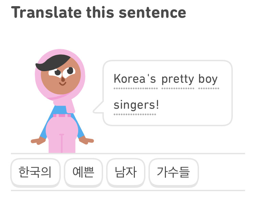Choose the 남자 word tile
This screenshot has width=256, height=210.
click(126, 172)
